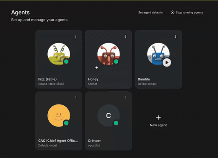Click the green status dot on CAO avatar
Screen dimensions: 218x158
click(66, 123)
